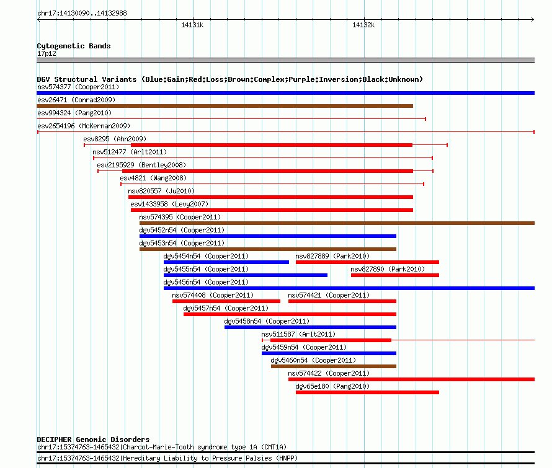Select the dgv5456n54 (Cooper2011) label
This screenshot has height=468, width=552.
click(x=206, y=282)
